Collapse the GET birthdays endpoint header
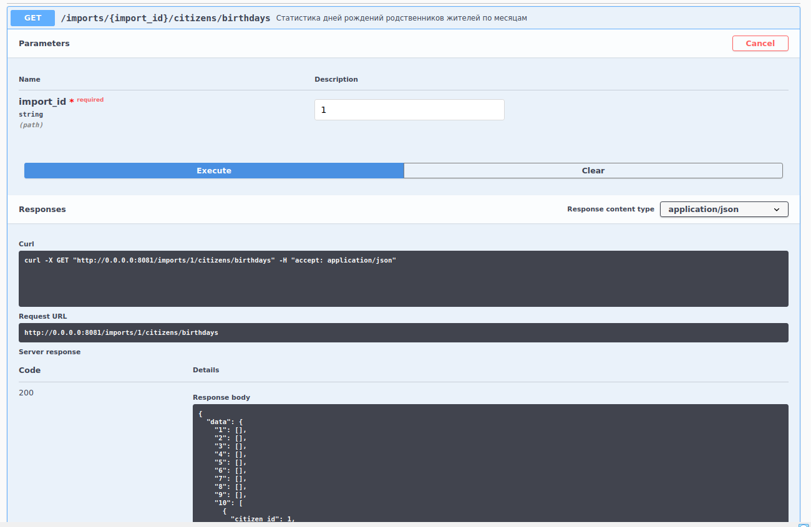Screen dimensions: 811x527 pos(403,18)
